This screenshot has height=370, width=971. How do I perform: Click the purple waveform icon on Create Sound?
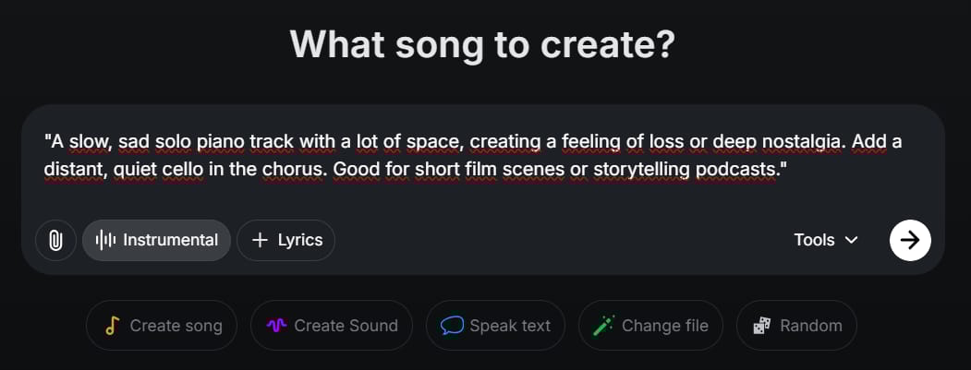pyautogui.click(x=276, y=326)
